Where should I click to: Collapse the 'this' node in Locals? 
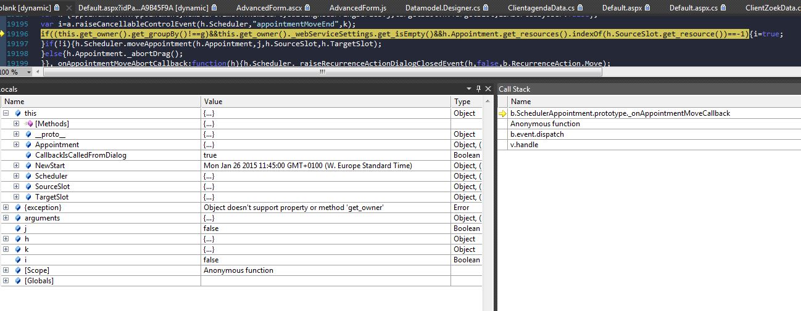coord(6,113)
